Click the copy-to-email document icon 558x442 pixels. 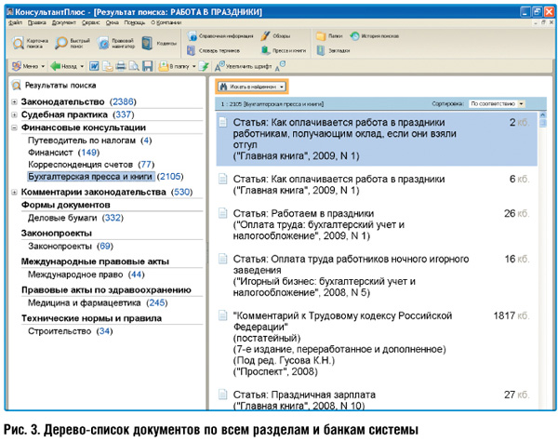point(108,66)
